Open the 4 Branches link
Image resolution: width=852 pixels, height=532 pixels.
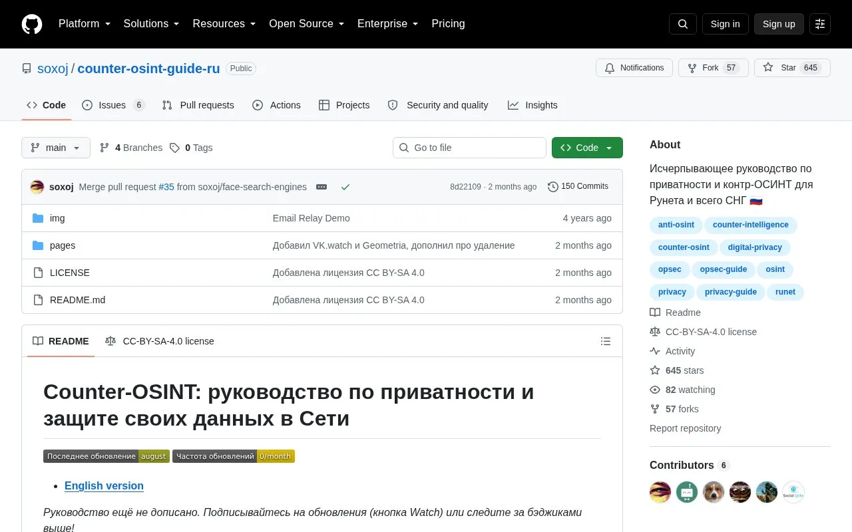131,148
